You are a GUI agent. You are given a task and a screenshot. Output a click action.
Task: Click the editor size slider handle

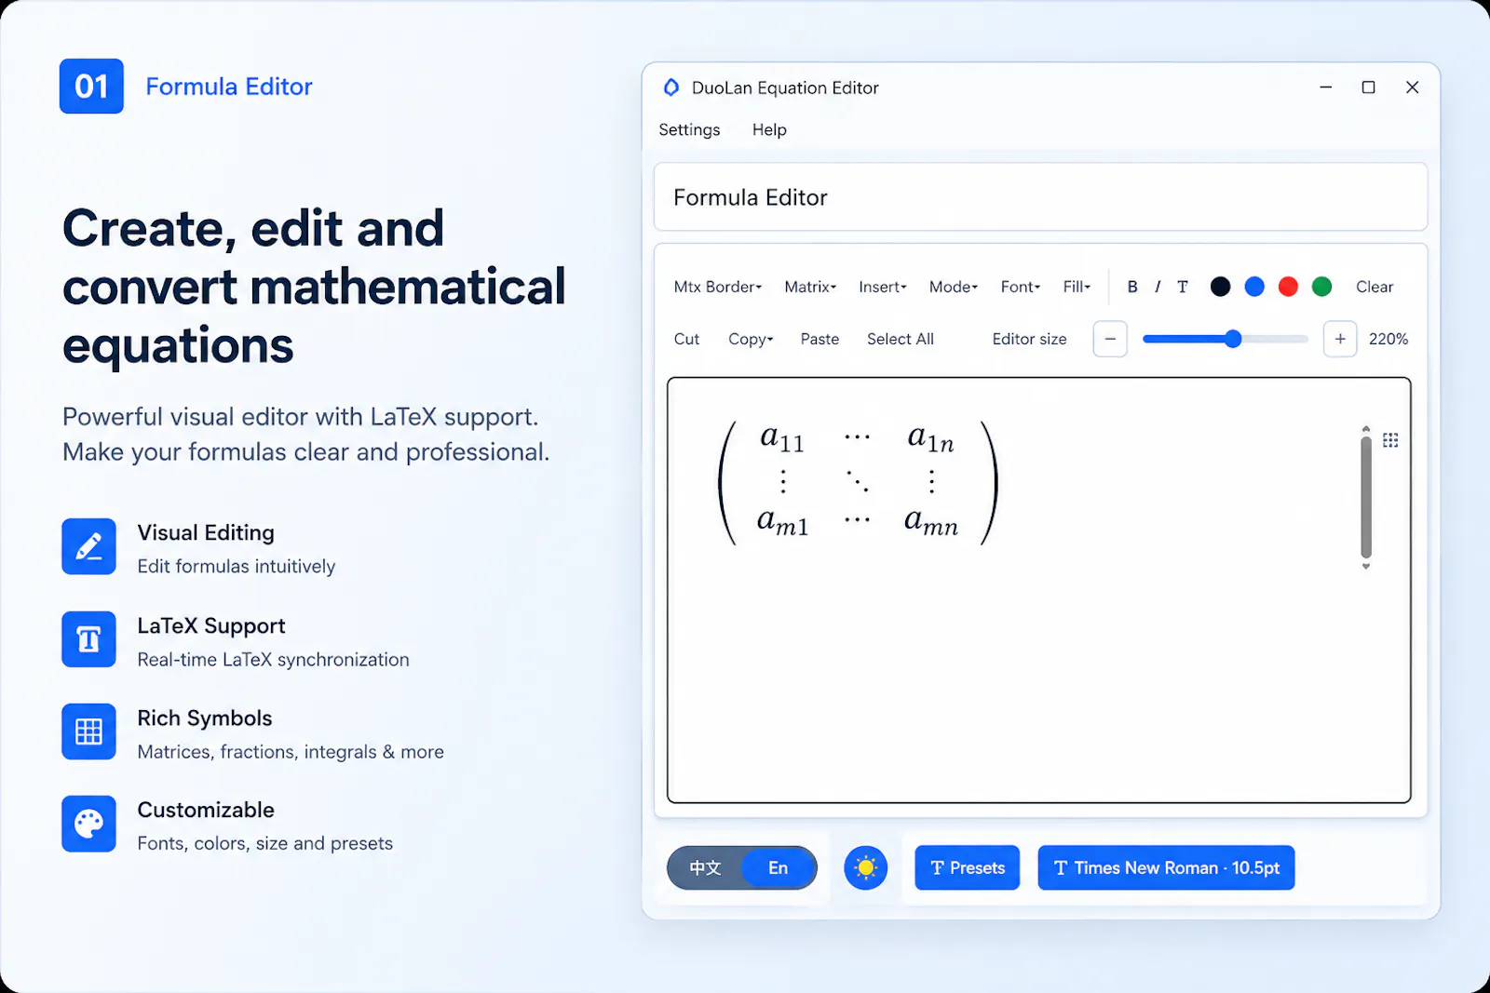pyautogui.click(x=1233, y=339)
